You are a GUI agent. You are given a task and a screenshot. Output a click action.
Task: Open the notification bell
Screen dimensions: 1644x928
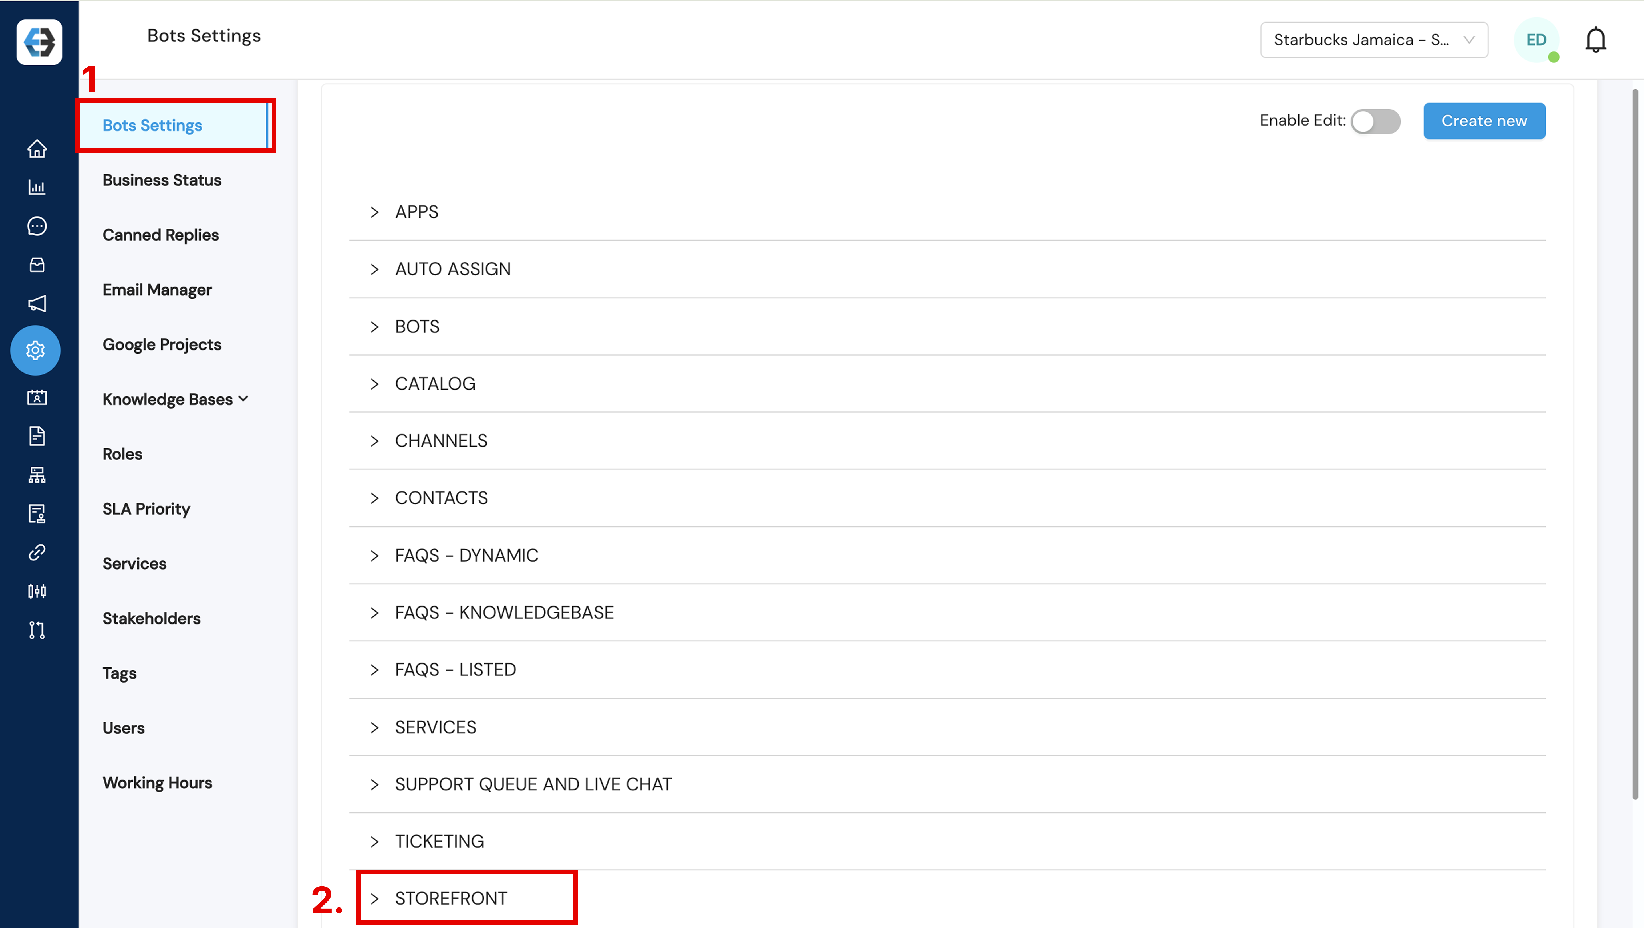click(1595, 40)
